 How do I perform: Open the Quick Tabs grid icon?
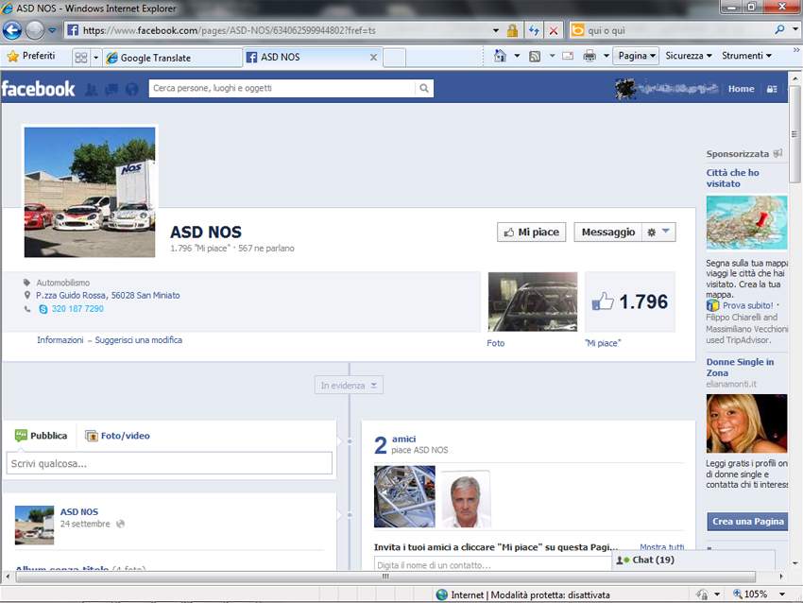[x=81, y=58]
